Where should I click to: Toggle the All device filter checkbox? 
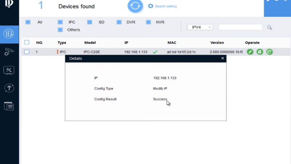[x=28, y=22]
